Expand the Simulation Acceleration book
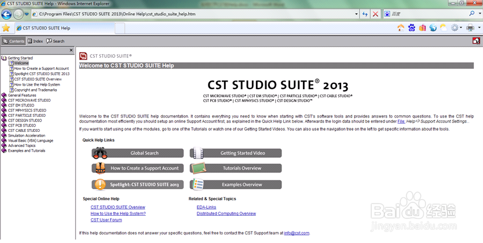The height and width of the screenshot is (243, 483). tap(3, 135)
